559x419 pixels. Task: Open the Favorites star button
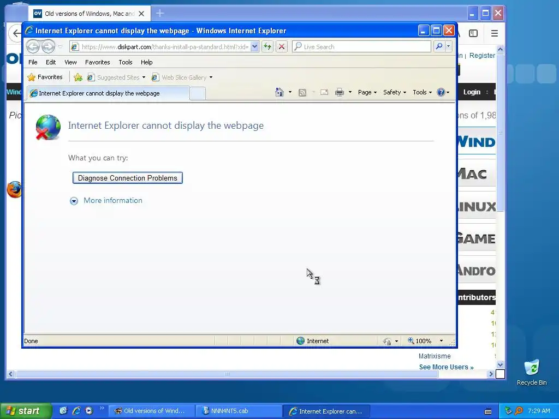[x=45, y=77]
